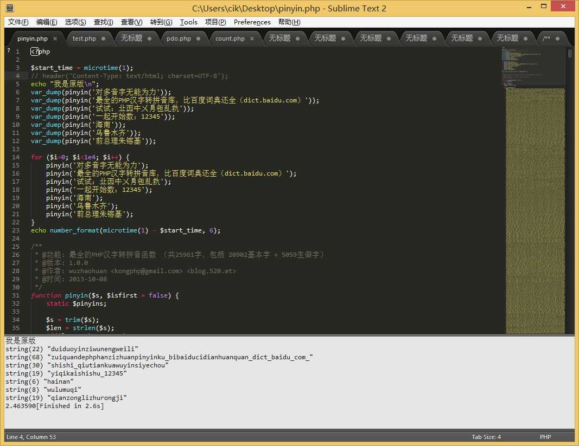Open the PHP syntax selector in status bar
579x446 pixels.
tap(545, 437)
